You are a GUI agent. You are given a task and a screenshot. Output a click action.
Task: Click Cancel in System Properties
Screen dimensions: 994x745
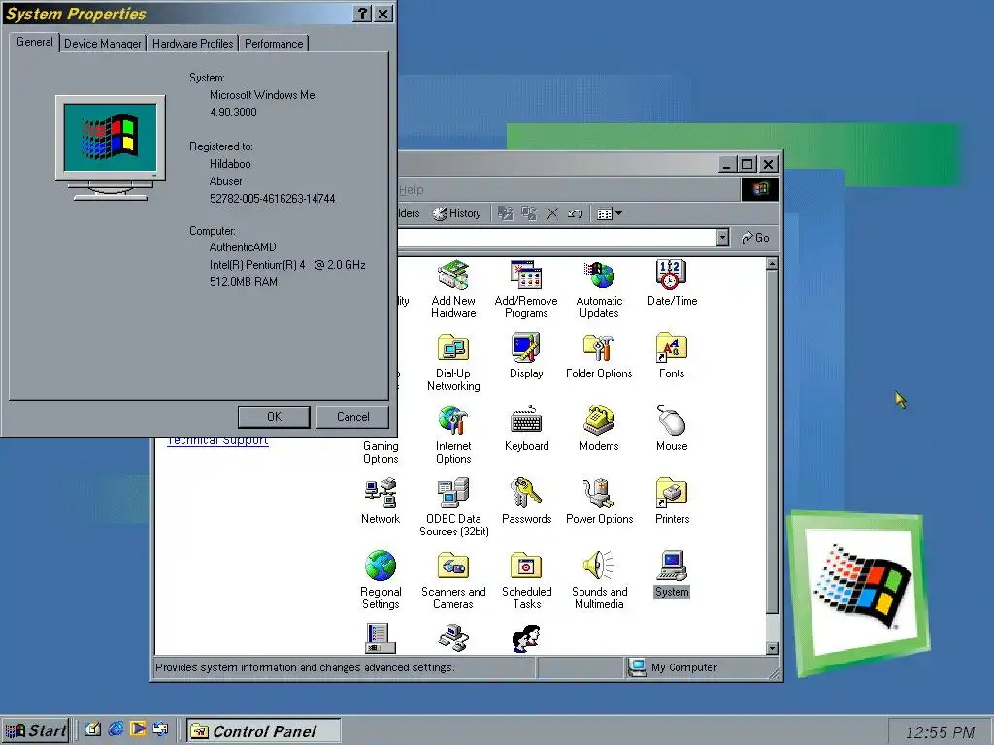pos(352,417)
